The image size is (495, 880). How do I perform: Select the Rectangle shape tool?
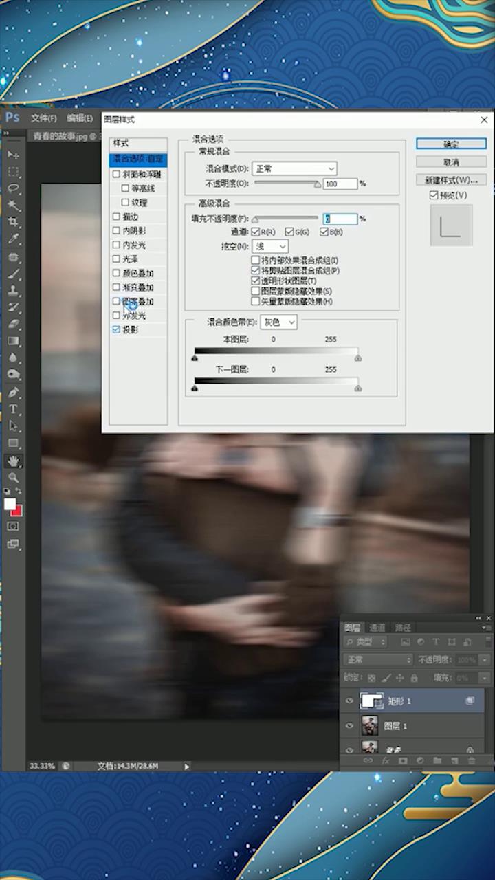click(13, 443)
